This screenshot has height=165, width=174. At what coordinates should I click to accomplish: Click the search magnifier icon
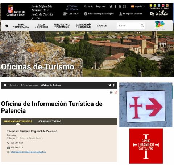click(x=142, y=26)
